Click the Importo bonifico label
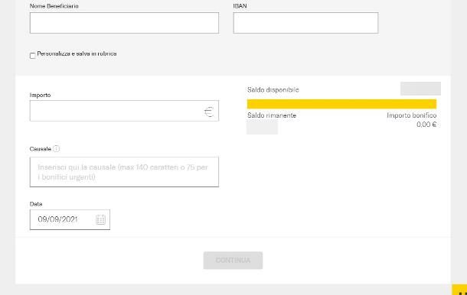 coord(412,115)
